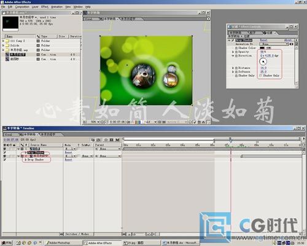Toggle stopwatch for Softness property

[x=236, y=72]
